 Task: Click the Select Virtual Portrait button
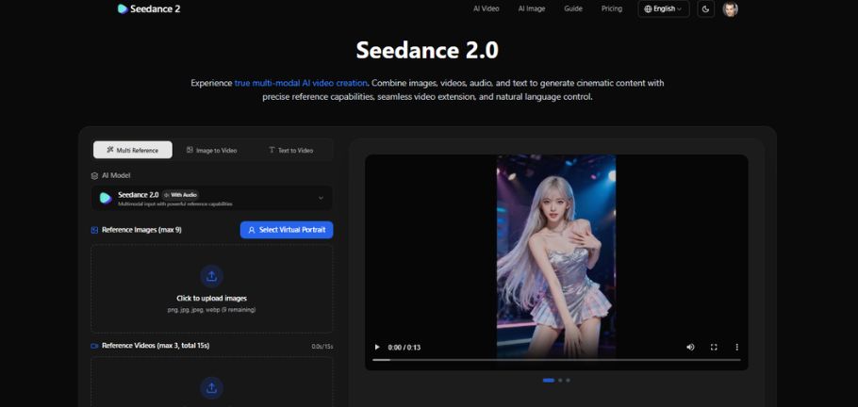[287, 230]
